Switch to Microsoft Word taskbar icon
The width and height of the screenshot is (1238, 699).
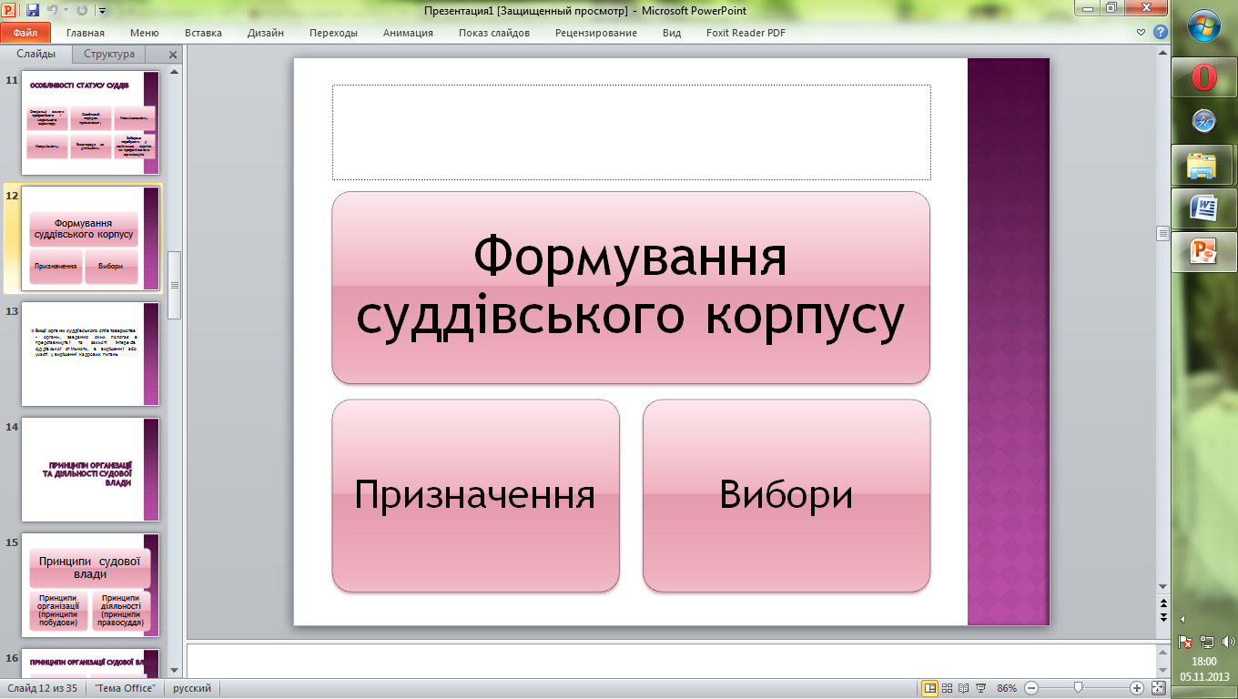click(1204, 208)
